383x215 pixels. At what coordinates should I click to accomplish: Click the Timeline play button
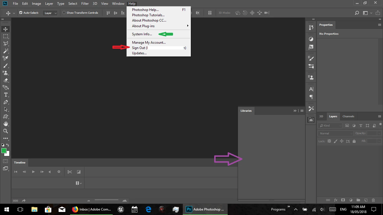coord(33,172)
